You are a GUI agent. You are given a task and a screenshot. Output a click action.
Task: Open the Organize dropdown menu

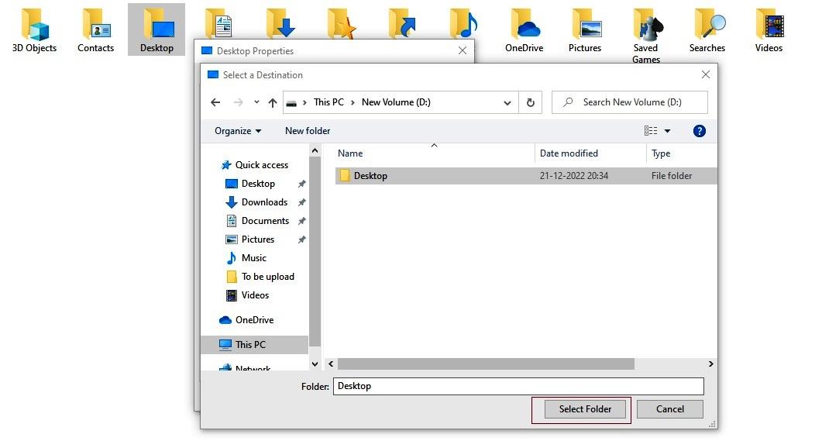(x=238, y=131)
